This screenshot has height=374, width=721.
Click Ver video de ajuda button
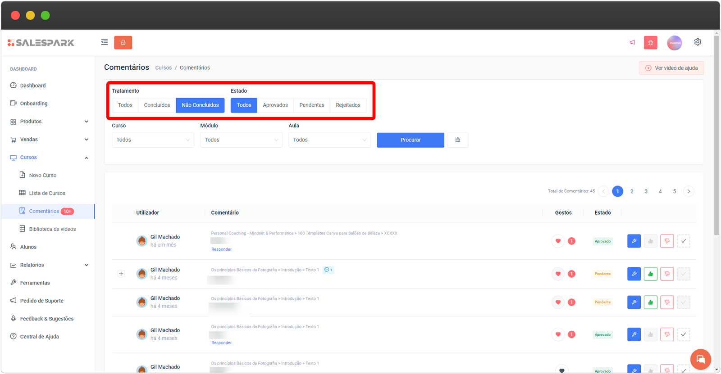click(x=671, y=68)
